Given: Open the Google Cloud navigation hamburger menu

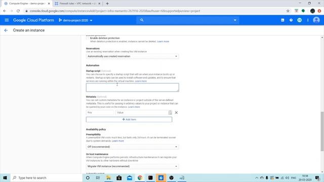Looking at the screenshot, I should click(7, 20).
